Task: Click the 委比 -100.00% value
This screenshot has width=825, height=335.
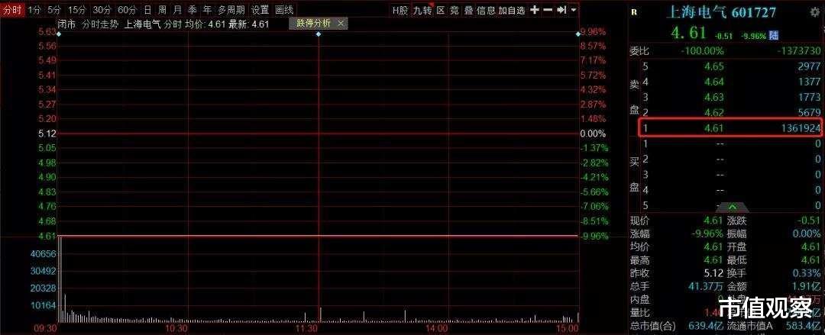Action: click(702, 51)
